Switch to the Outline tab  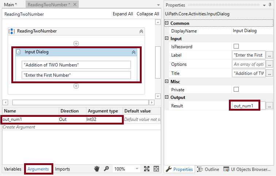coord(208,169)
